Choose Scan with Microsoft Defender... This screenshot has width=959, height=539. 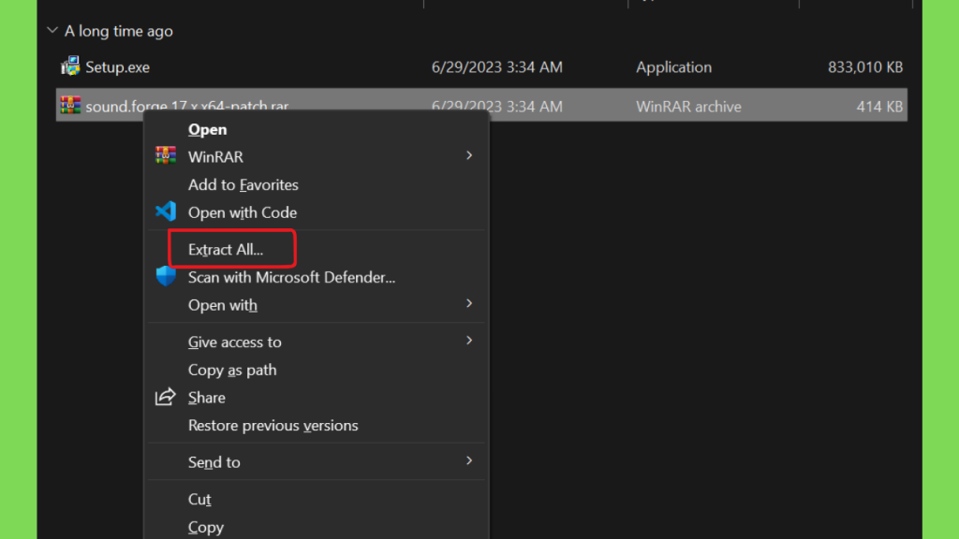[291, 277]
